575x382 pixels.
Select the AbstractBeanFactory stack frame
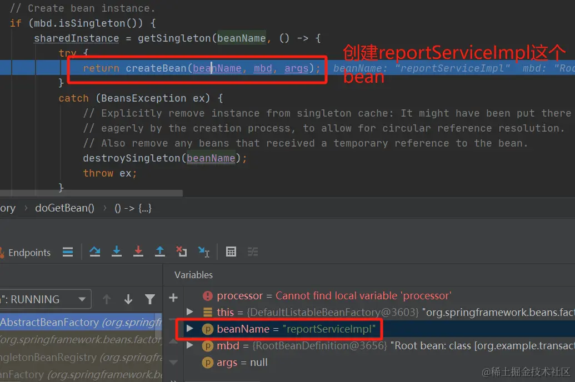pyautogui.click(x=81, y=322)
